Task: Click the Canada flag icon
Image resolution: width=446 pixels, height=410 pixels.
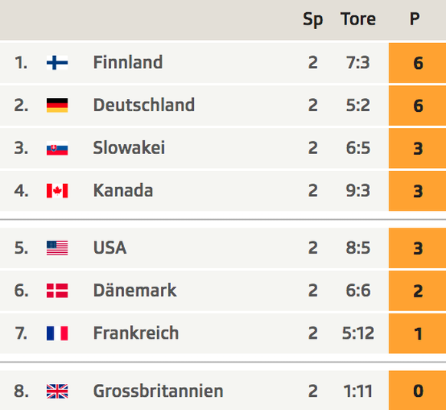Action: [57, 191]
